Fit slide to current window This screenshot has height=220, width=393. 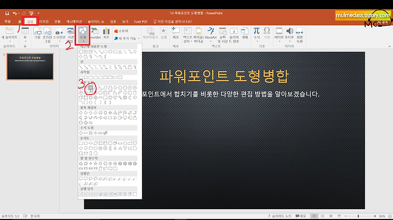click(390, 216)
